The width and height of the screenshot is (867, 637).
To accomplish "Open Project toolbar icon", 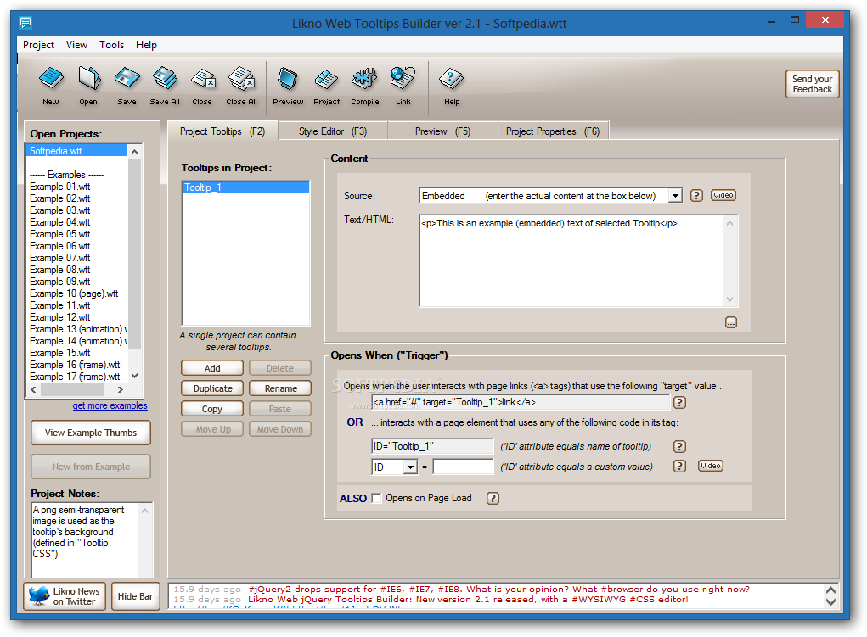I will click(x=326, y=85).
